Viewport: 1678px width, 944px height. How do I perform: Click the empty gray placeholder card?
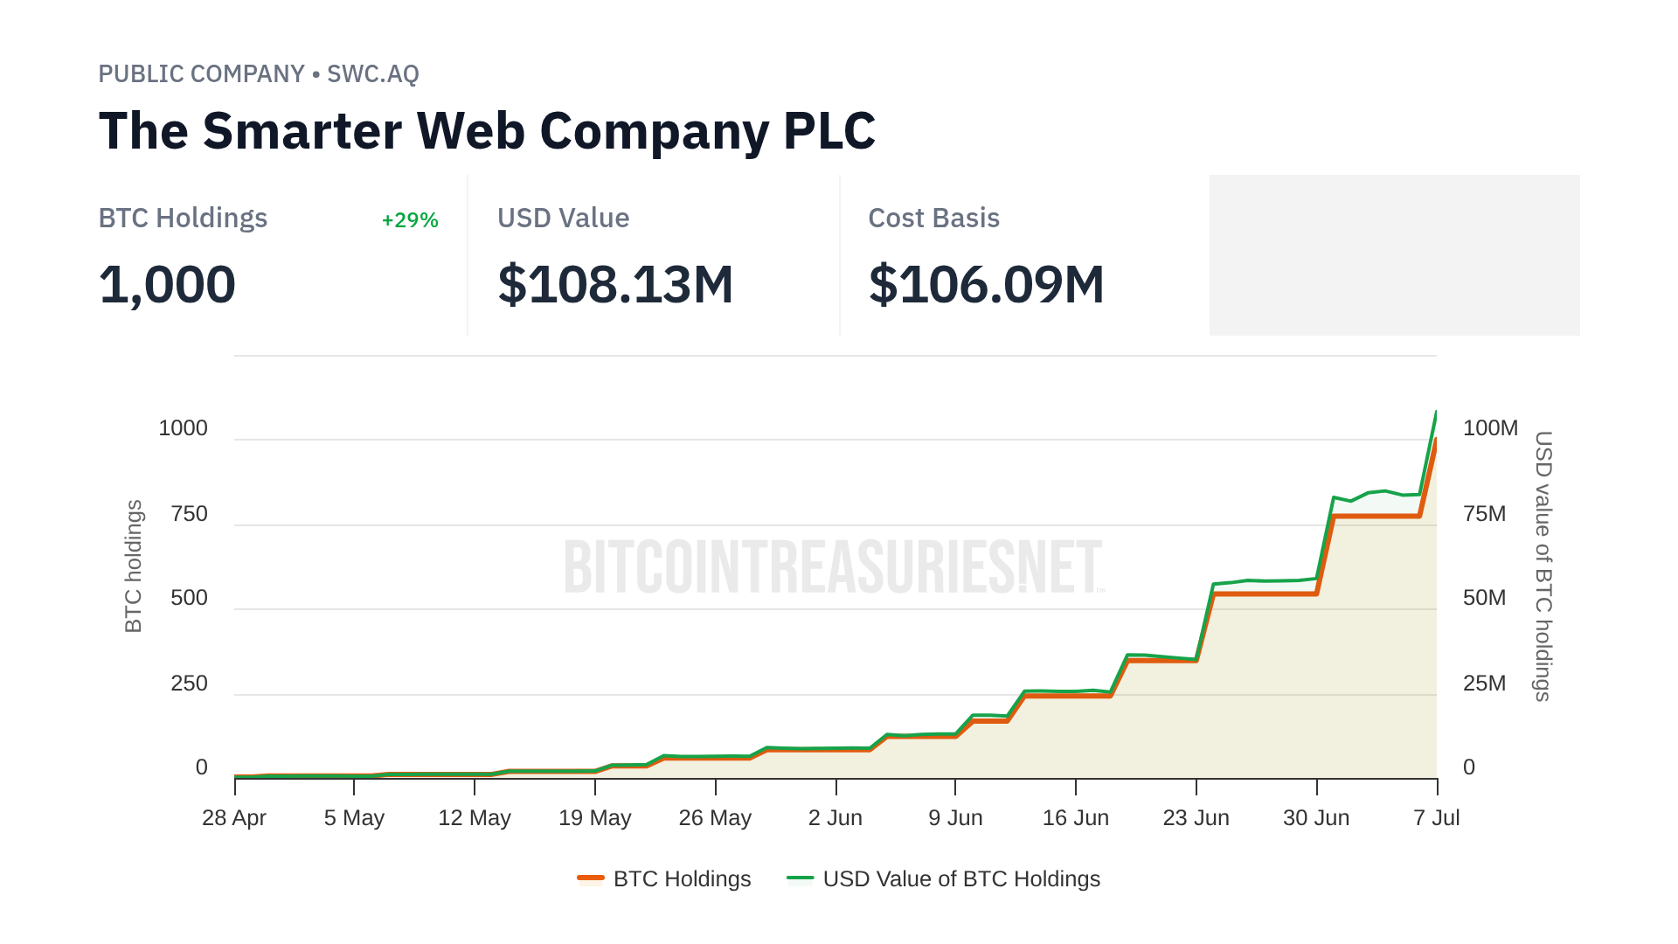point(1394,255)
